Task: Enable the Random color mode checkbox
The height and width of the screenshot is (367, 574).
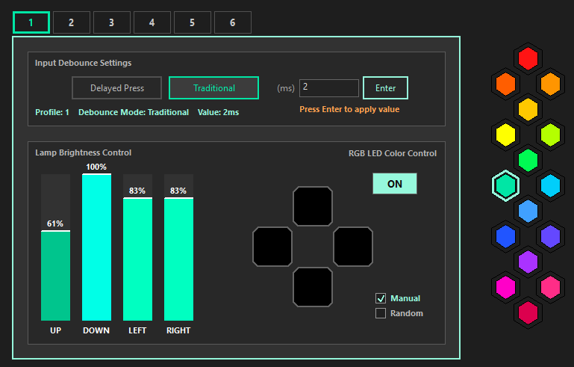Action: (x=381, y=313)
